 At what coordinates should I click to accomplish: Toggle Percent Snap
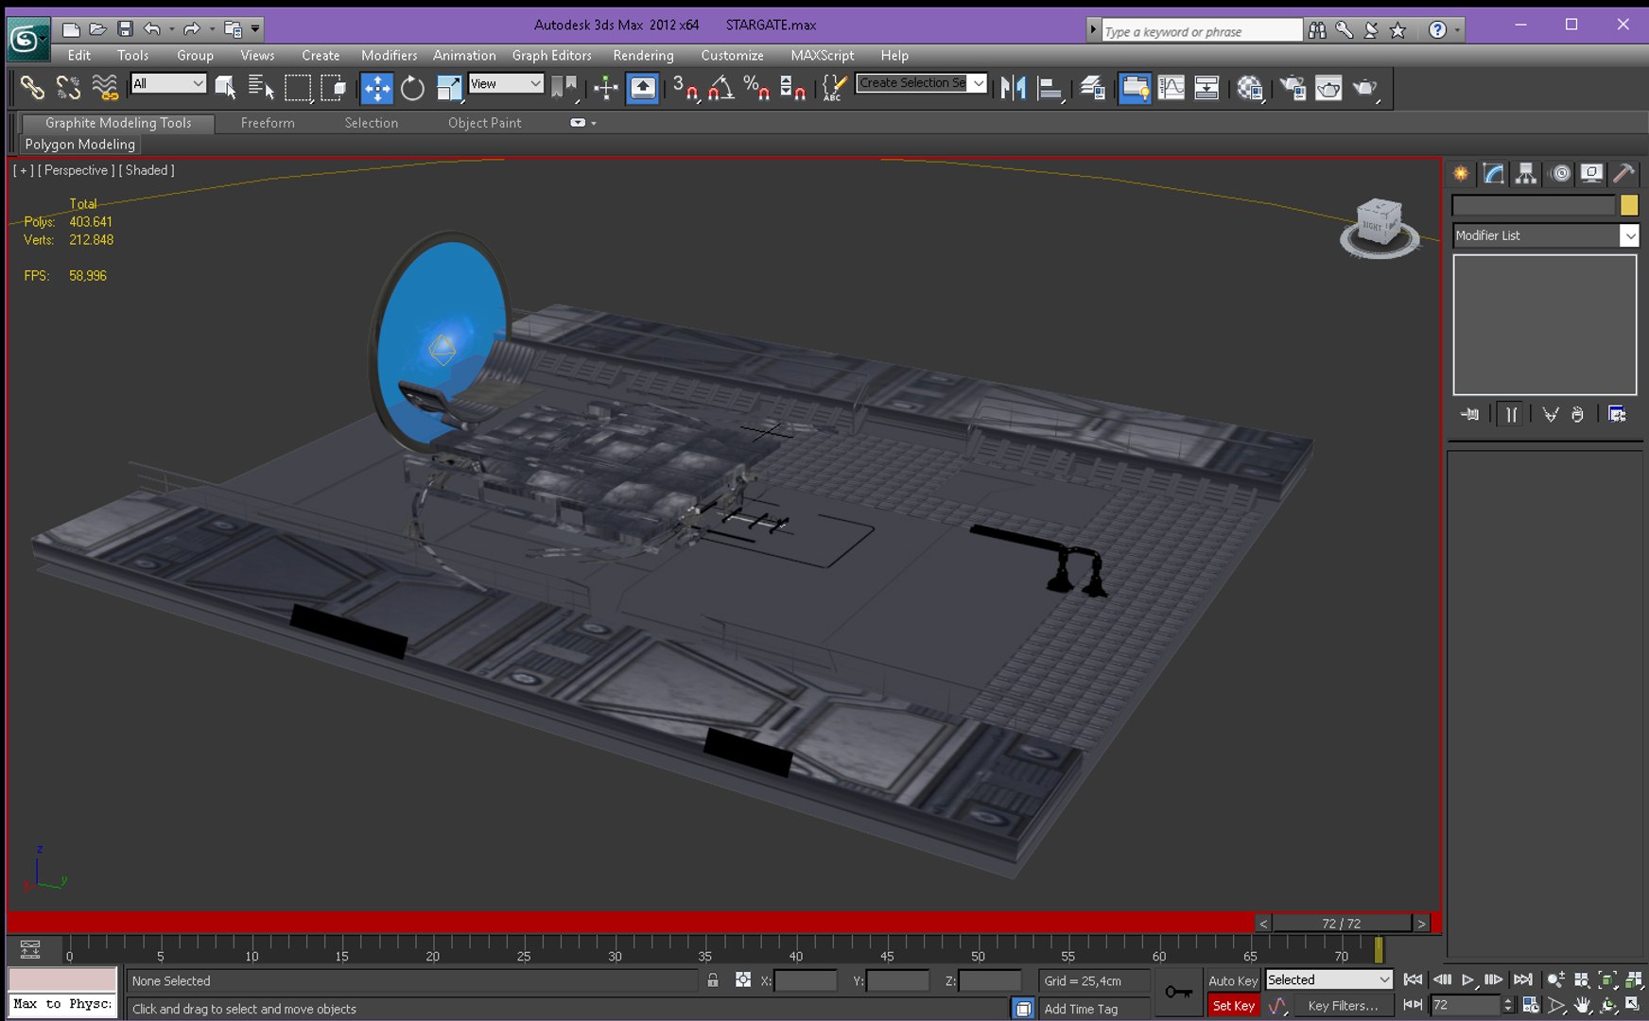[x=756, y=88]
